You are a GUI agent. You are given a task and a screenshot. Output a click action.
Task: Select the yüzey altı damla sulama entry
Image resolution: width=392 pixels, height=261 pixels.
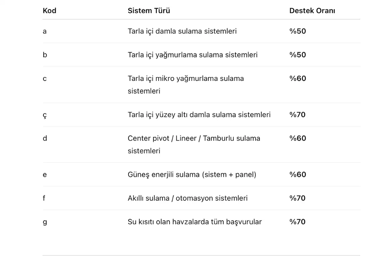[x=199, y=115]
